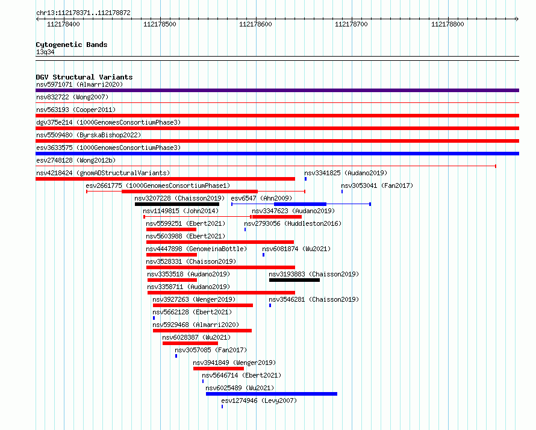Click the DGV Structural Variants track heading
The height and width of the screenshot is (430, 536).
[x=84, y=77]
